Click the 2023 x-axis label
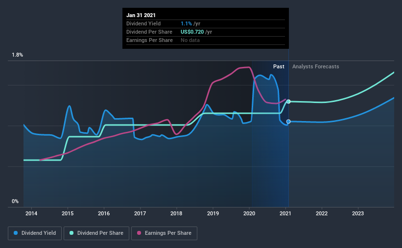Image resolution: width=402 pixels, height=248 pixels. [358, 213]
